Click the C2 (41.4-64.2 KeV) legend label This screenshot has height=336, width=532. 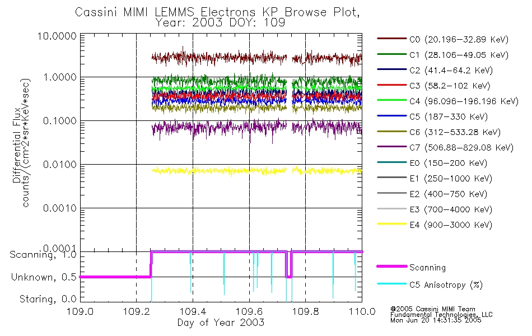[x=451, y=71]
